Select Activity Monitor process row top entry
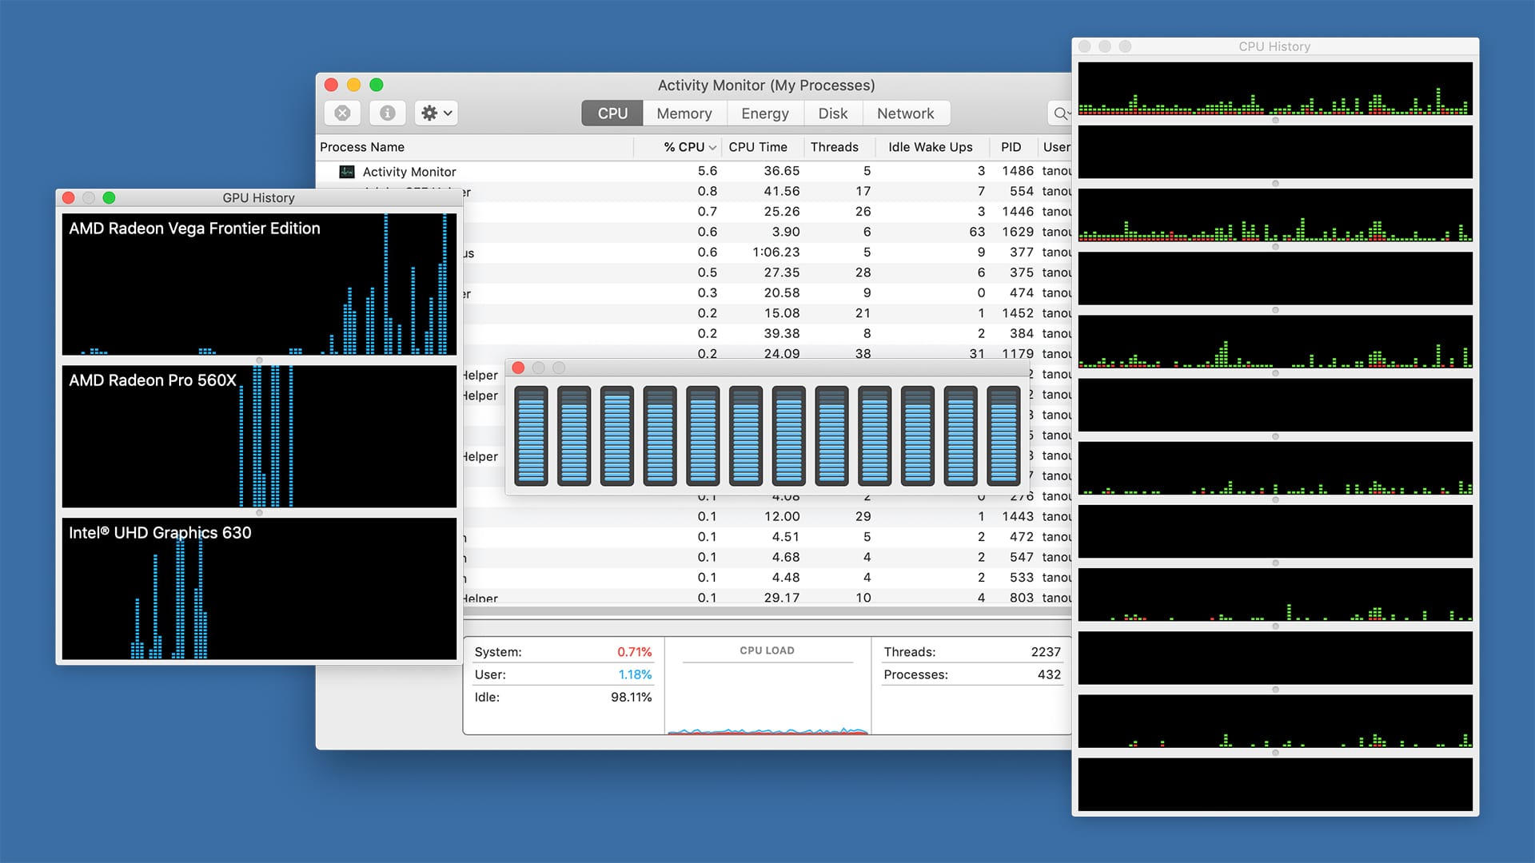Viewport: 1535px width, 863px height. pyautogui.click(x=696, y=172)
